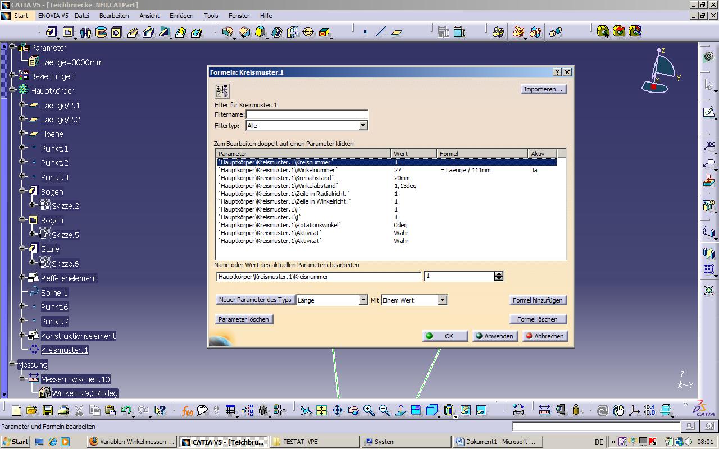The width and height of the screenshot is (719, 449).
Task: Click the Zoom In magnifier icon
Action: 368,410
